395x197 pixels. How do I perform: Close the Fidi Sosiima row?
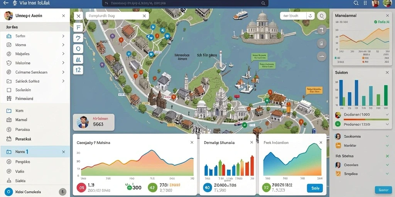[x=387, y=156]
